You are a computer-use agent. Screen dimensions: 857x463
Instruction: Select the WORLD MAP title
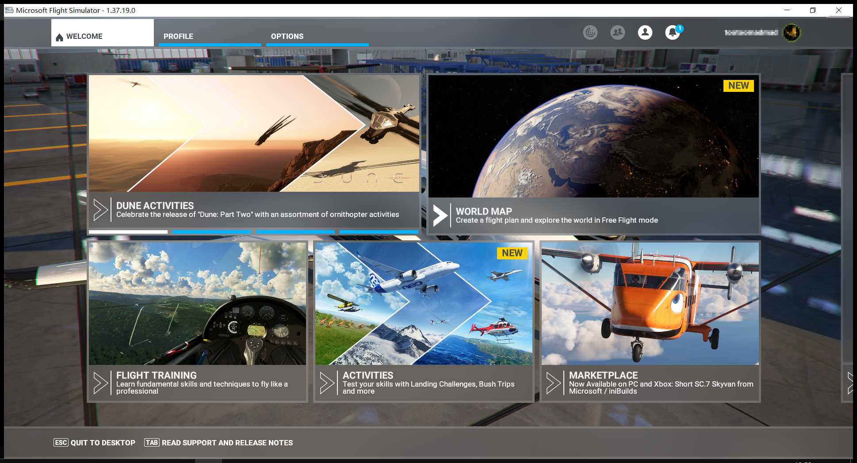pos(484,211)
